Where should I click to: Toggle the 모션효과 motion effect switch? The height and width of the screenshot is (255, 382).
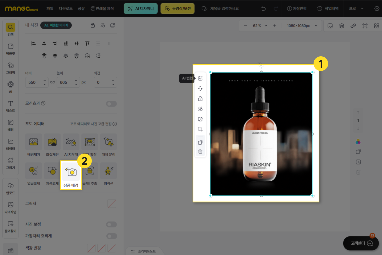click(111, 104)
